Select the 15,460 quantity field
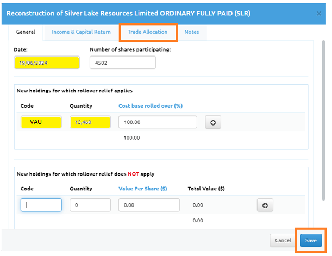The width and height of the screenshot is (332, 256). [90, 122]
